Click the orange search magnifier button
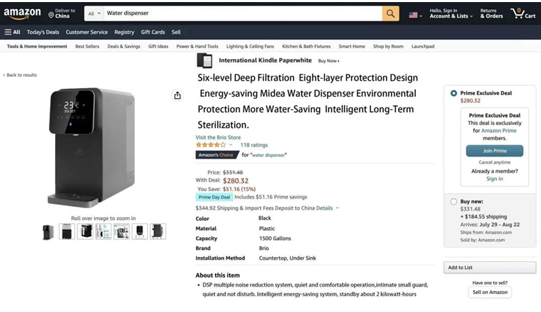Screen dimensions: 541x312 pyautogui.click(x=390, y=13)
